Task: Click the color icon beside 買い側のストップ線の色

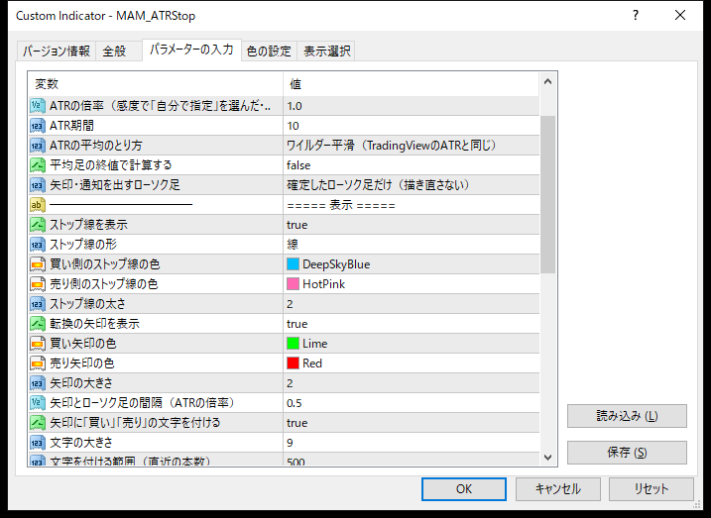Action: [38, 264]
